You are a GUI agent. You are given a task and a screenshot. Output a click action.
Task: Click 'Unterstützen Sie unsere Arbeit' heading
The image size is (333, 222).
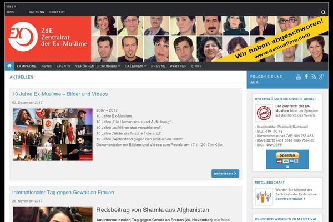point(285,99)
